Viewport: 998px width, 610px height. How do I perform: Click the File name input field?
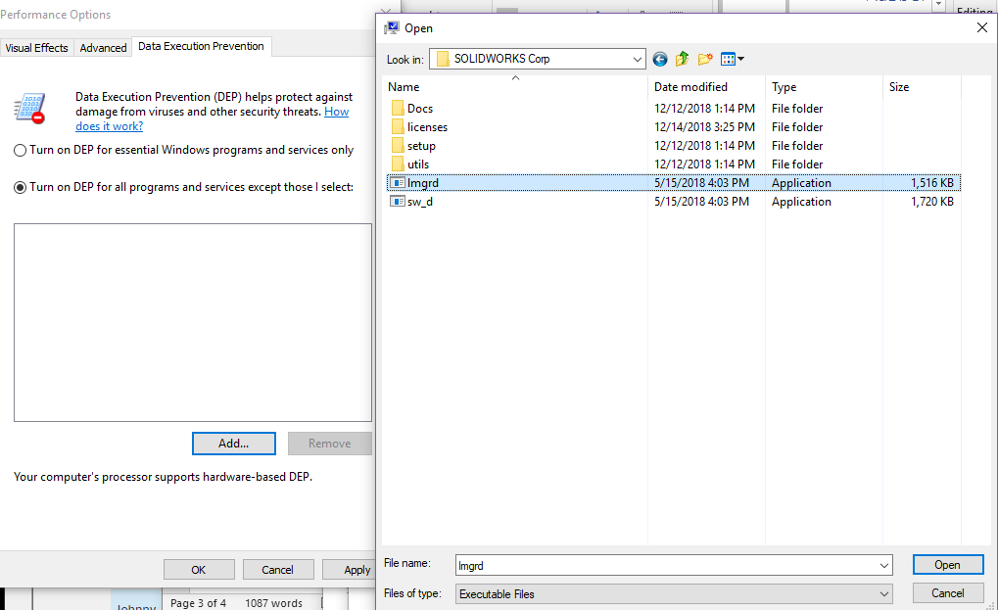666,566
